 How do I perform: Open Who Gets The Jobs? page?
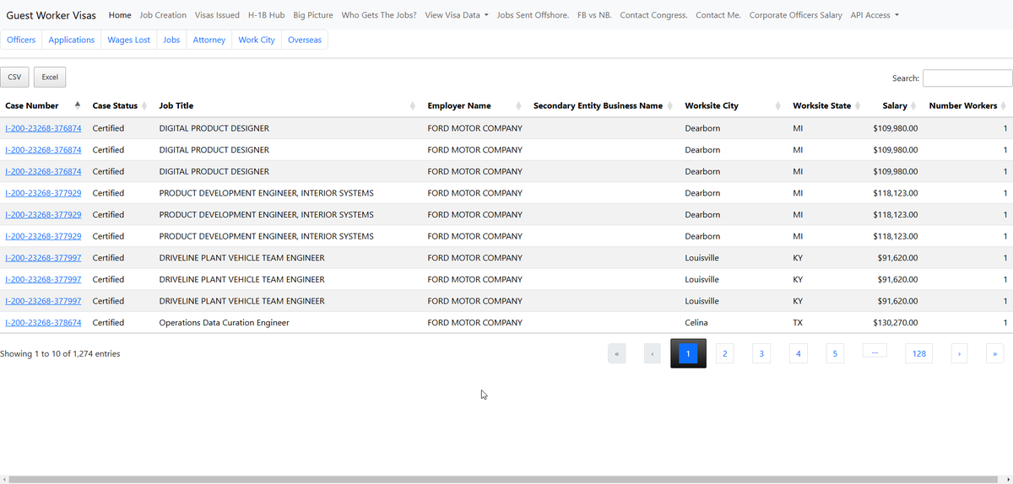pos(379,15)
